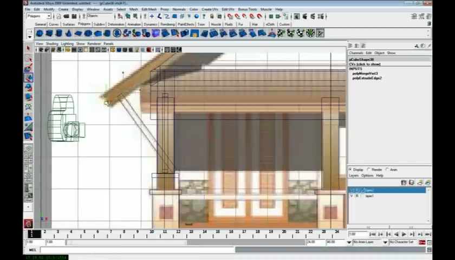Click the rightmost layer icon above layer list
This screenshot has width=455, height=260.
tap(427, 183)
